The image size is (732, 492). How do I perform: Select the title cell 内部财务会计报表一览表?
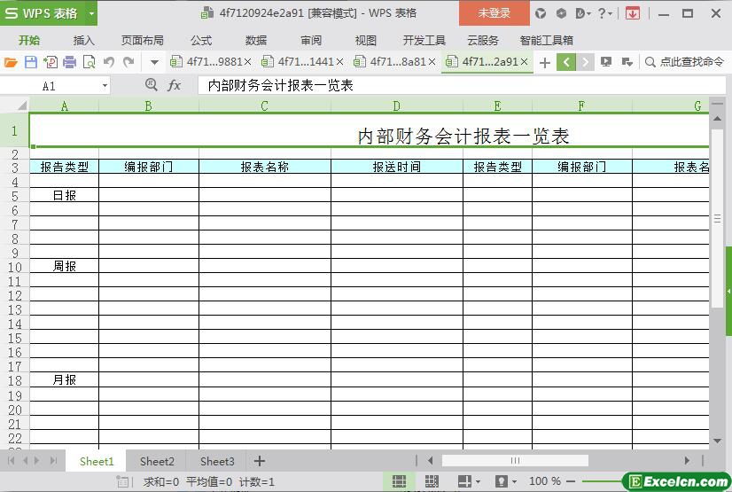tap(370, 130)
